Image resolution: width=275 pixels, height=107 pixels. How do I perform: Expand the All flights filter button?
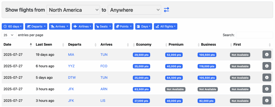165,27
